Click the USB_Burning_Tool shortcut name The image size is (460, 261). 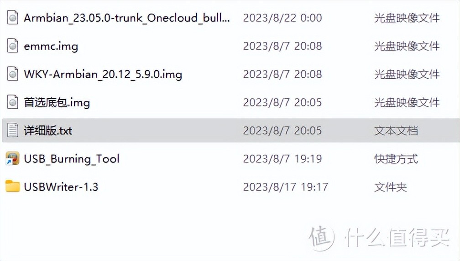pyautogui.click(x=72, y=159)
